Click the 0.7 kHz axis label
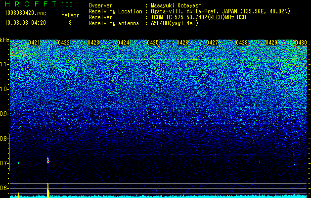The width and height of the screenshot is (311, 198). click(x=4, y=163)
